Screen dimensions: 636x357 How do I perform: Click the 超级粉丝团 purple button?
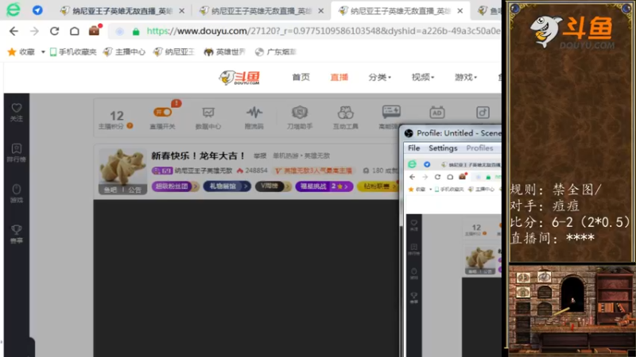click(x=175, y=186)
